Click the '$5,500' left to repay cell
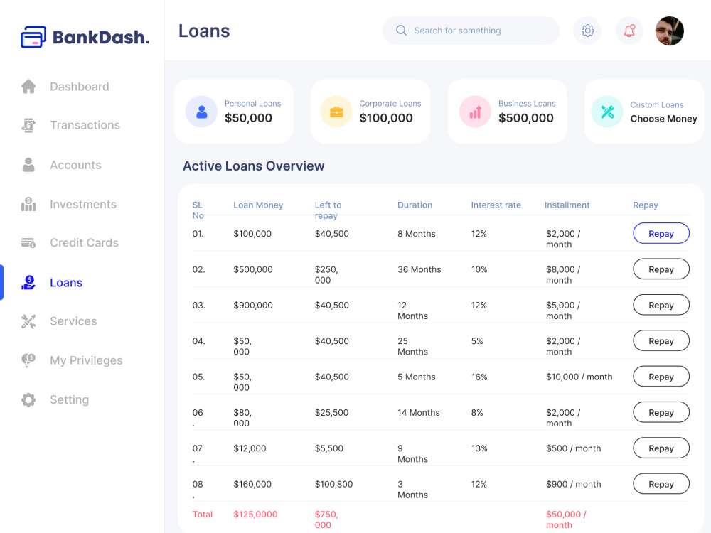 click(329, 448)
